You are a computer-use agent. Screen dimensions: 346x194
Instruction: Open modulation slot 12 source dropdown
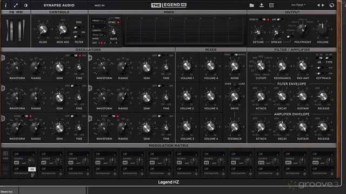pyautogui.click(x=323, y=154)
